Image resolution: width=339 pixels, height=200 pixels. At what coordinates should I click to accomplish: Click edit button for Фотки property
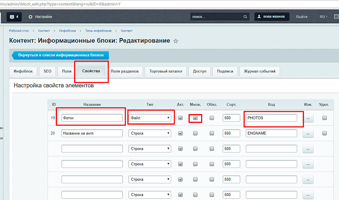click(x=308, y=118)
